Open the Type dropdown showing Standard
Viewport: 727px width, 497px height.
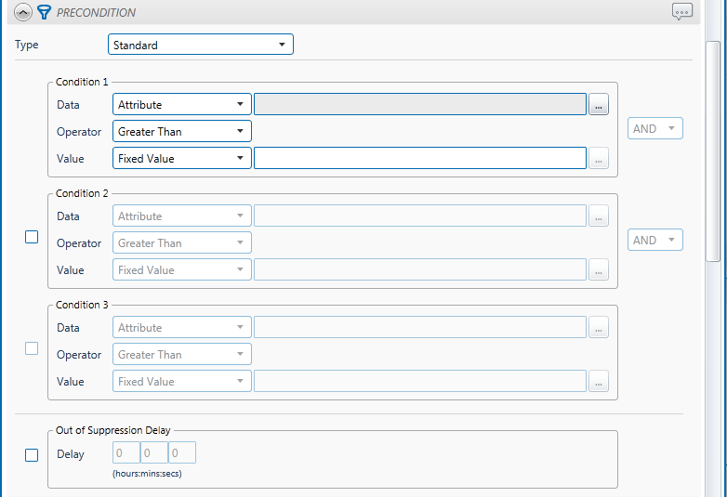click(200, 45)
